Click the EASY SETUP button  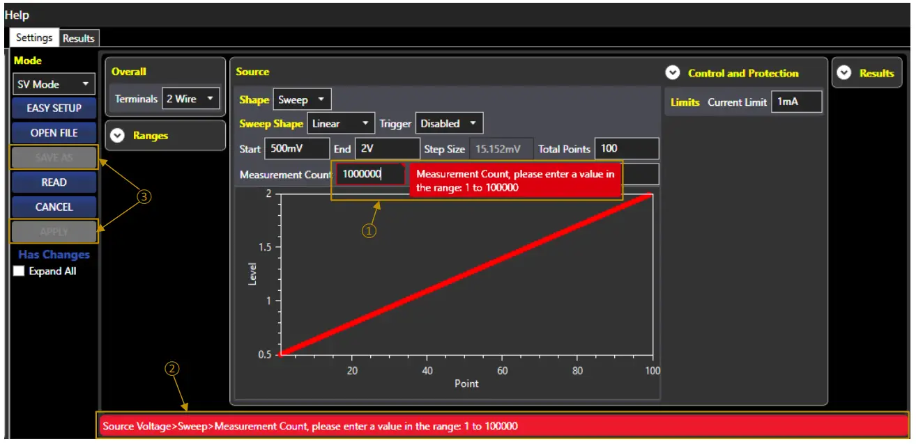pyautogui.click(x=54, y=108)
